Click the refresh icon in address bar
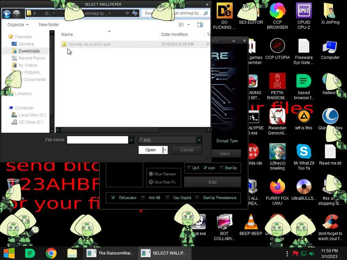Viewport: 347px width, 260px height. [x=135, y=13]
